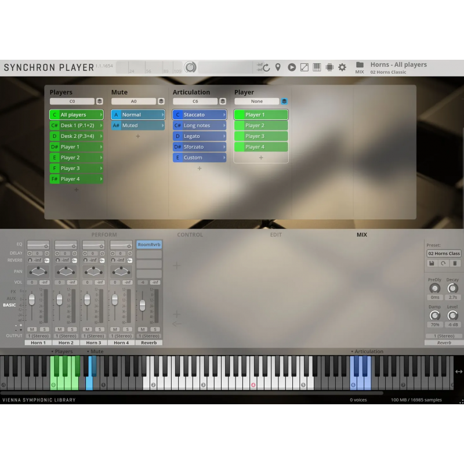Toggle EQ power on the Horn 1 channel
Viewport: 464px width, 464px height.
coord(46,245)
